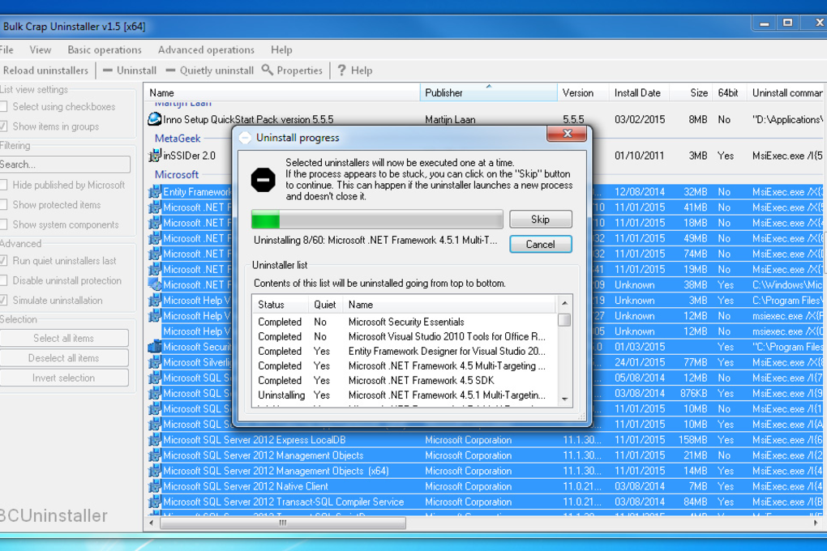Image resolution: width=827 pixels, height=551 pixels.
Task: Click the SQL Server 2012 Native Client icon
Action: (155, 486)
